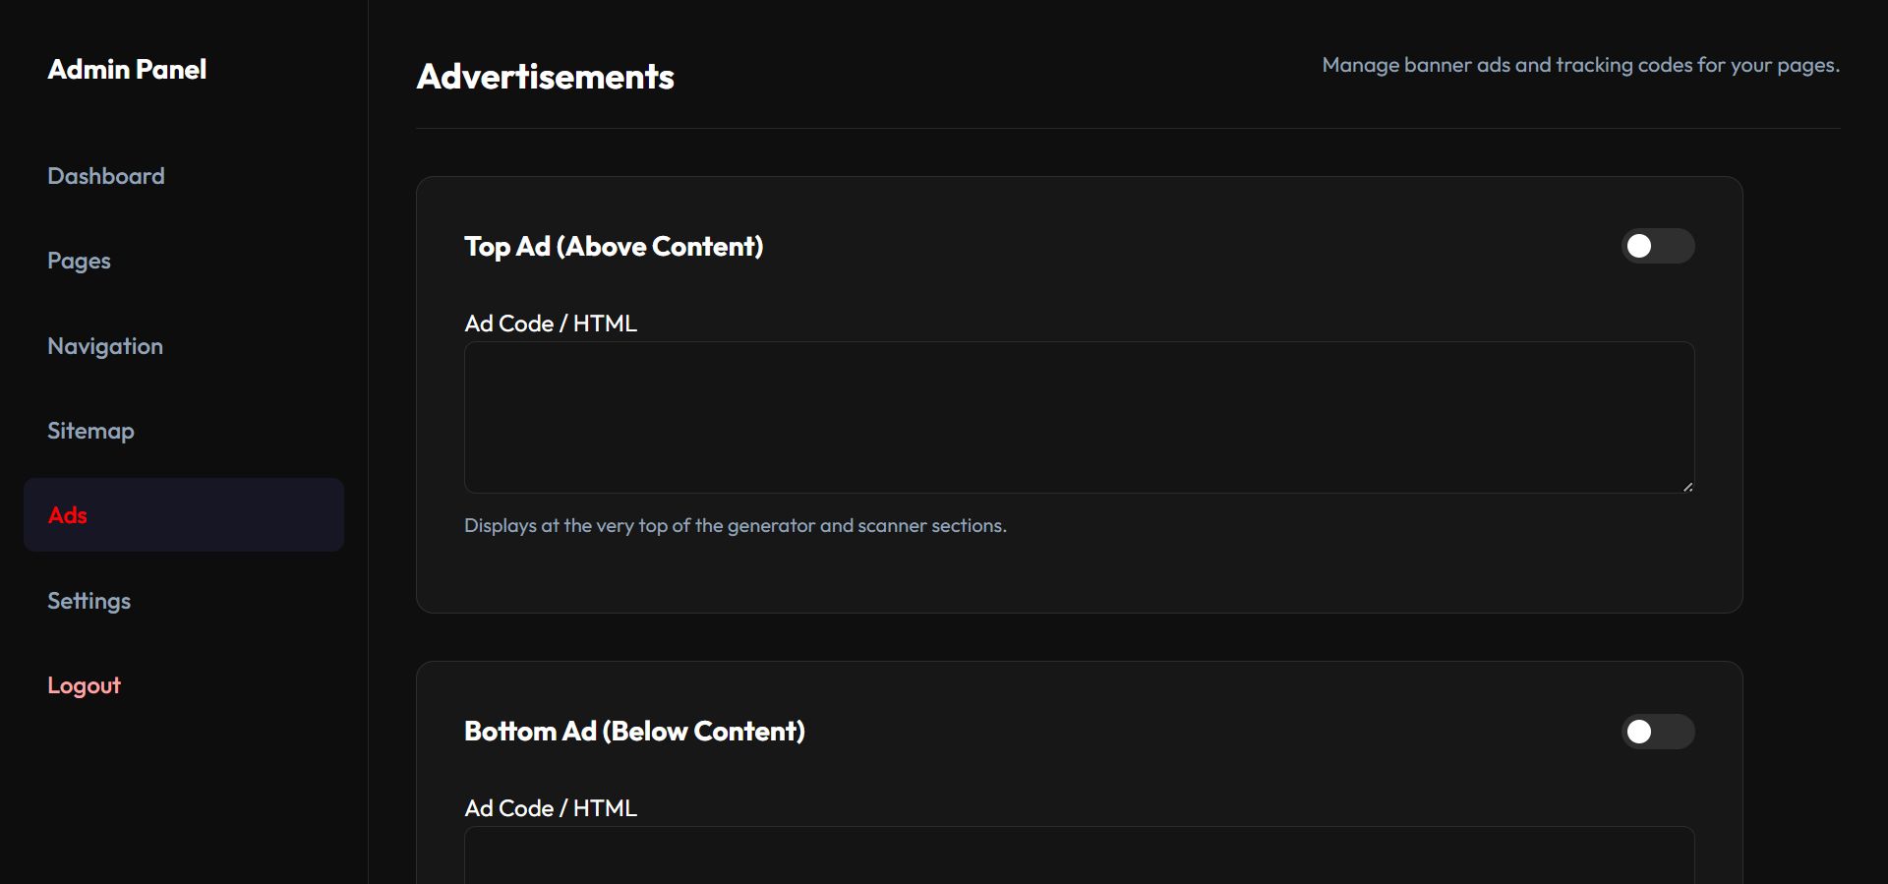Enable the Top Ad toggle switch
This screenshot has width=1888, height=884.
click(x=1657, y=246)
